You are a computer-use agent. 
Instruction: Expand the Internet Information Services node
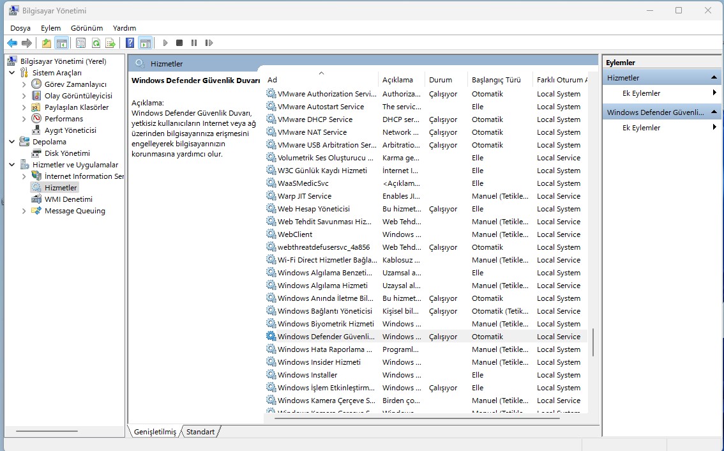(24, 176)
